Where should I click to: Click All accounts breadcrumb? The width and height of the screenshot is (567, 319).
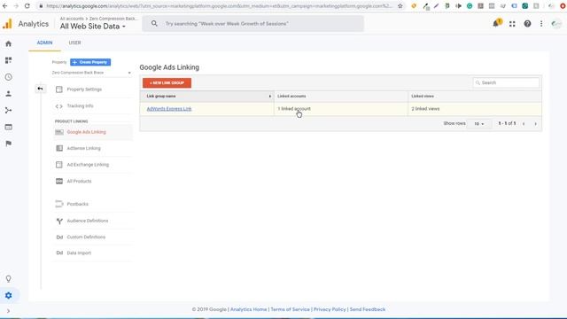72,19
